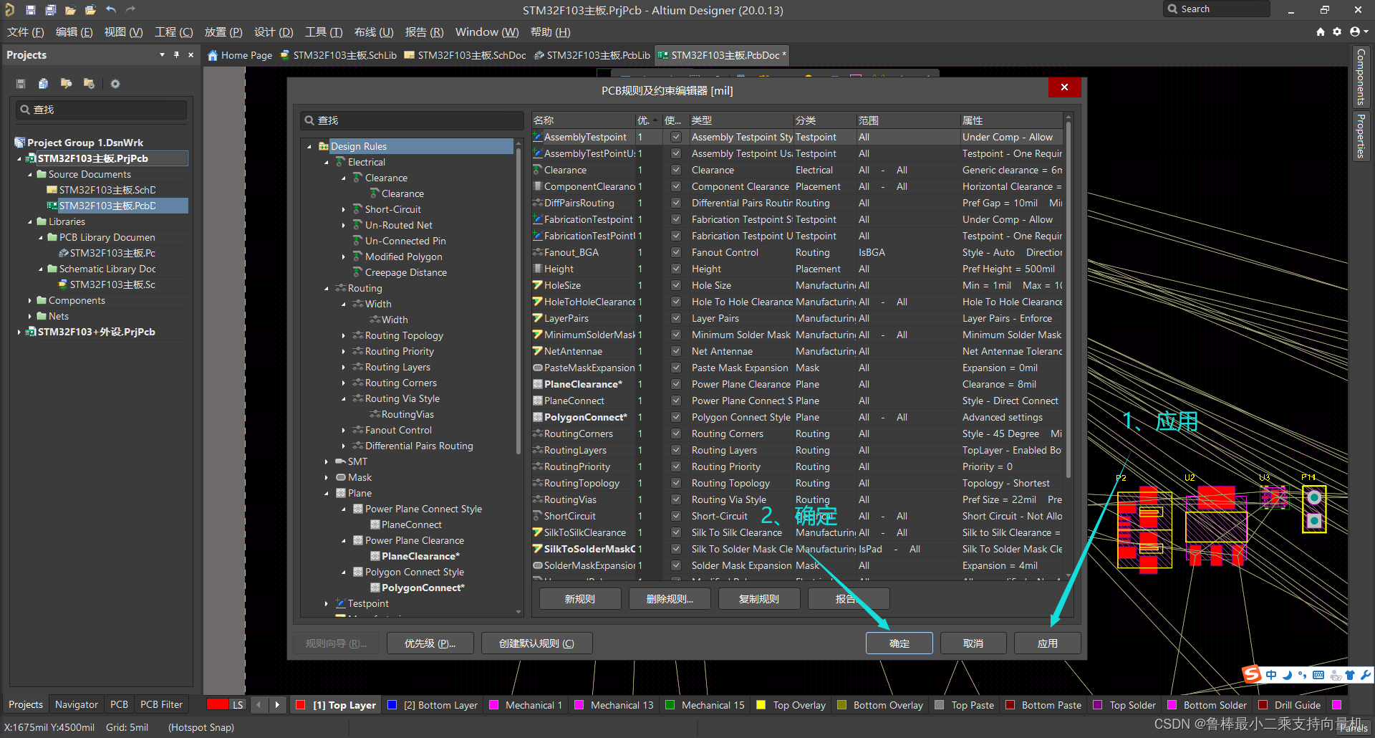Screen dimensions: 1375x738
Task: Toggle enabled checkbox for Height rule
Action: click(675, 269)
